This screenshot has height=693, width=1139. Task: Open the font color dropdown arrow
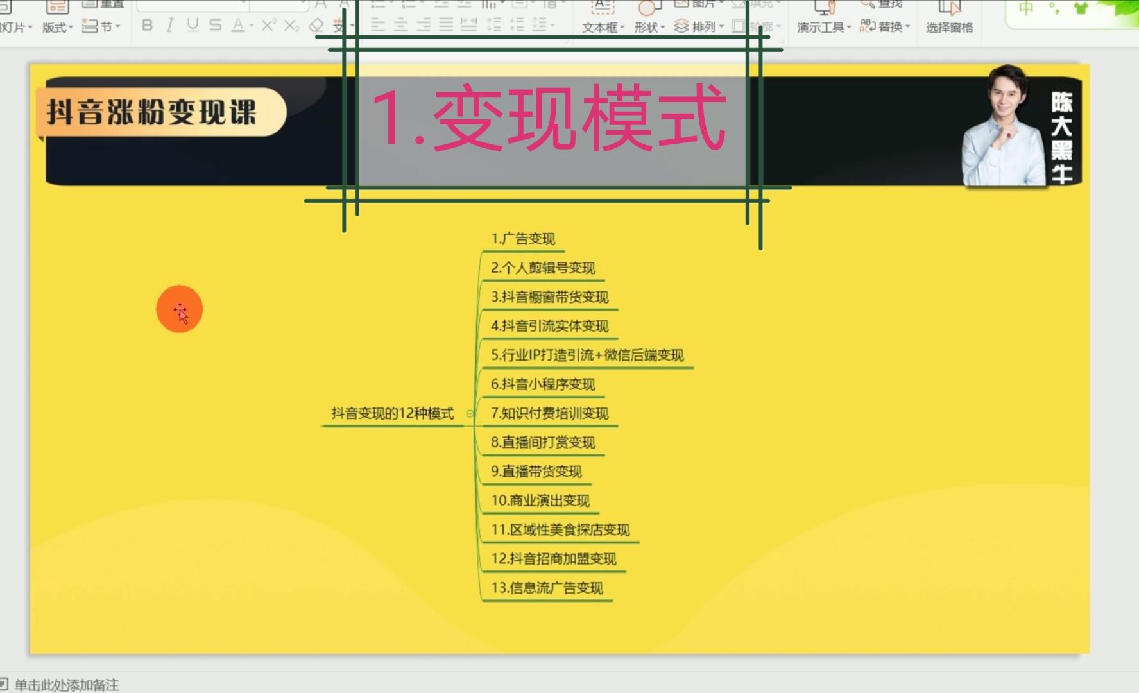(x=251, y=26)
